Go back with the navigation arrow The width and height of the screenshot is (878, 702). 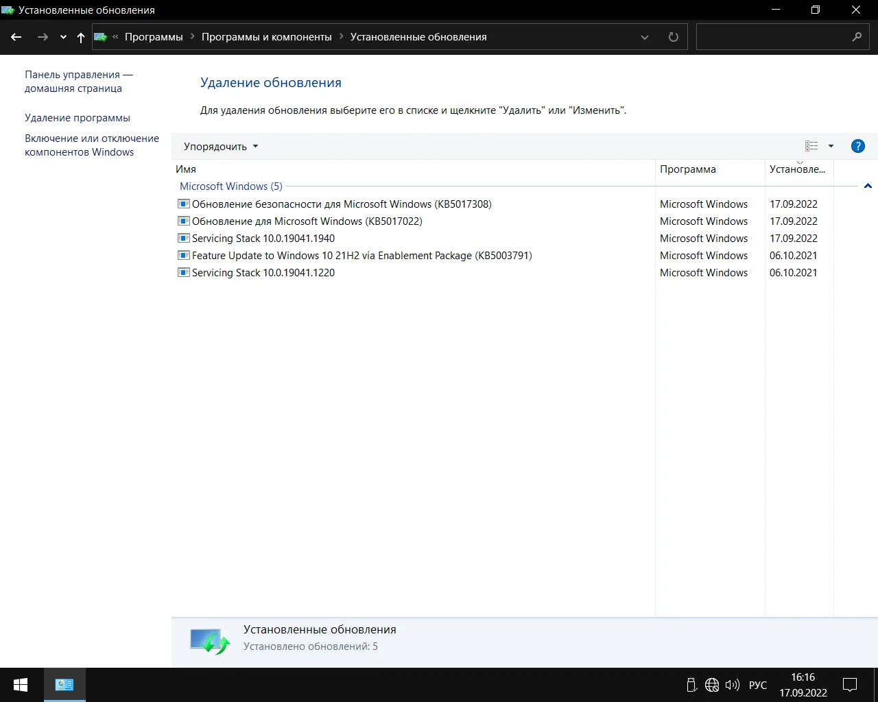[x=16, y=37]
